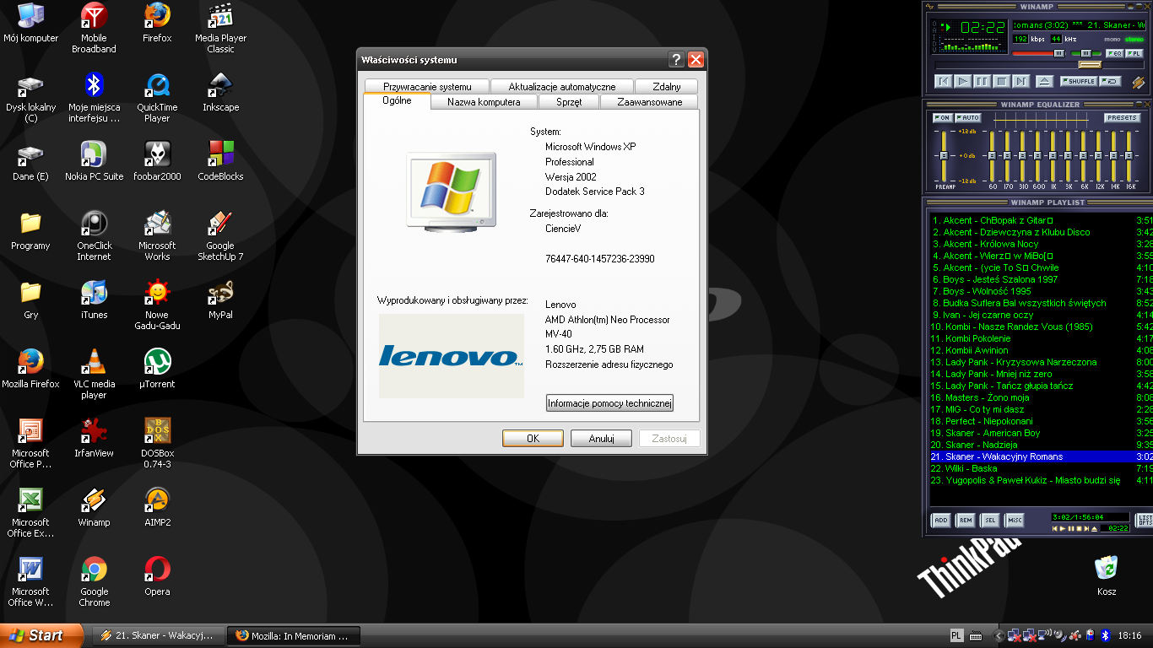Open VLC media player desktop icon
Screen dimensions: 1153x648
coord(94,375)
